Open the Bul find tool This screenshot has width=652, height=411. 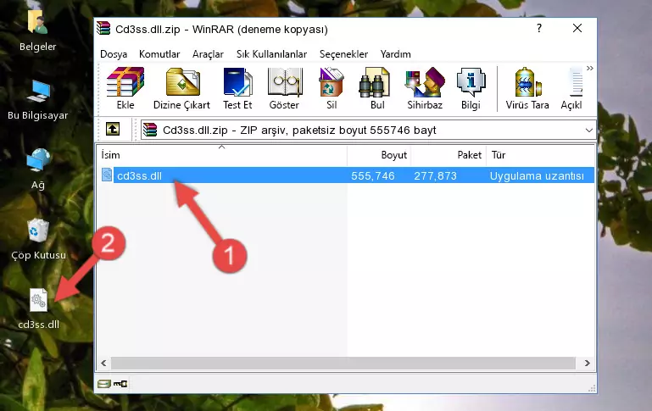click(376, 88)
